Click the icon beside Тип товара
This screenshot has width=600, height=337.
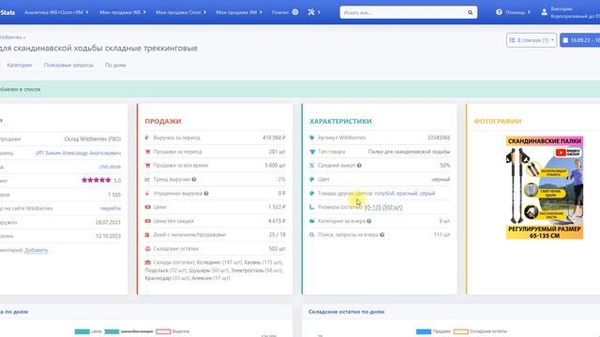click(x=312, y=152)
